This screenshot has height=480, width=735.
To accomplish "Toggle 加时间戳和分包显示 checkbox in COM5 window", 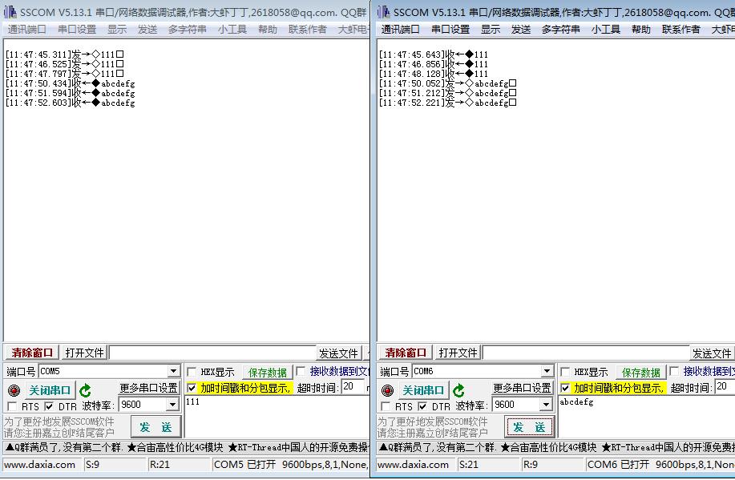I will [192, 388].
